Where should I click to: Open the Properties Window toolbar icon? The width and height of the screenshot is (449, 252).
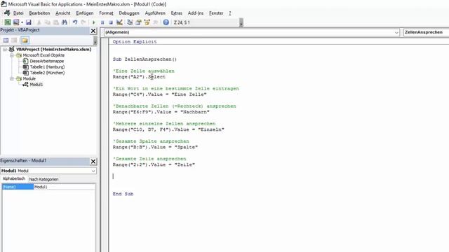point(139,22)
